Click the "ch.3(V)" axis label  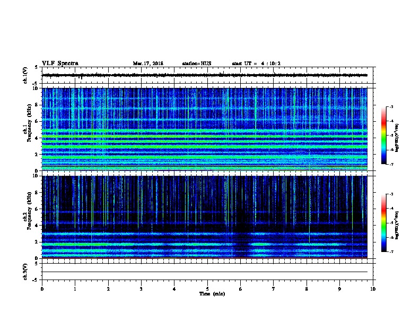point(25,272)
